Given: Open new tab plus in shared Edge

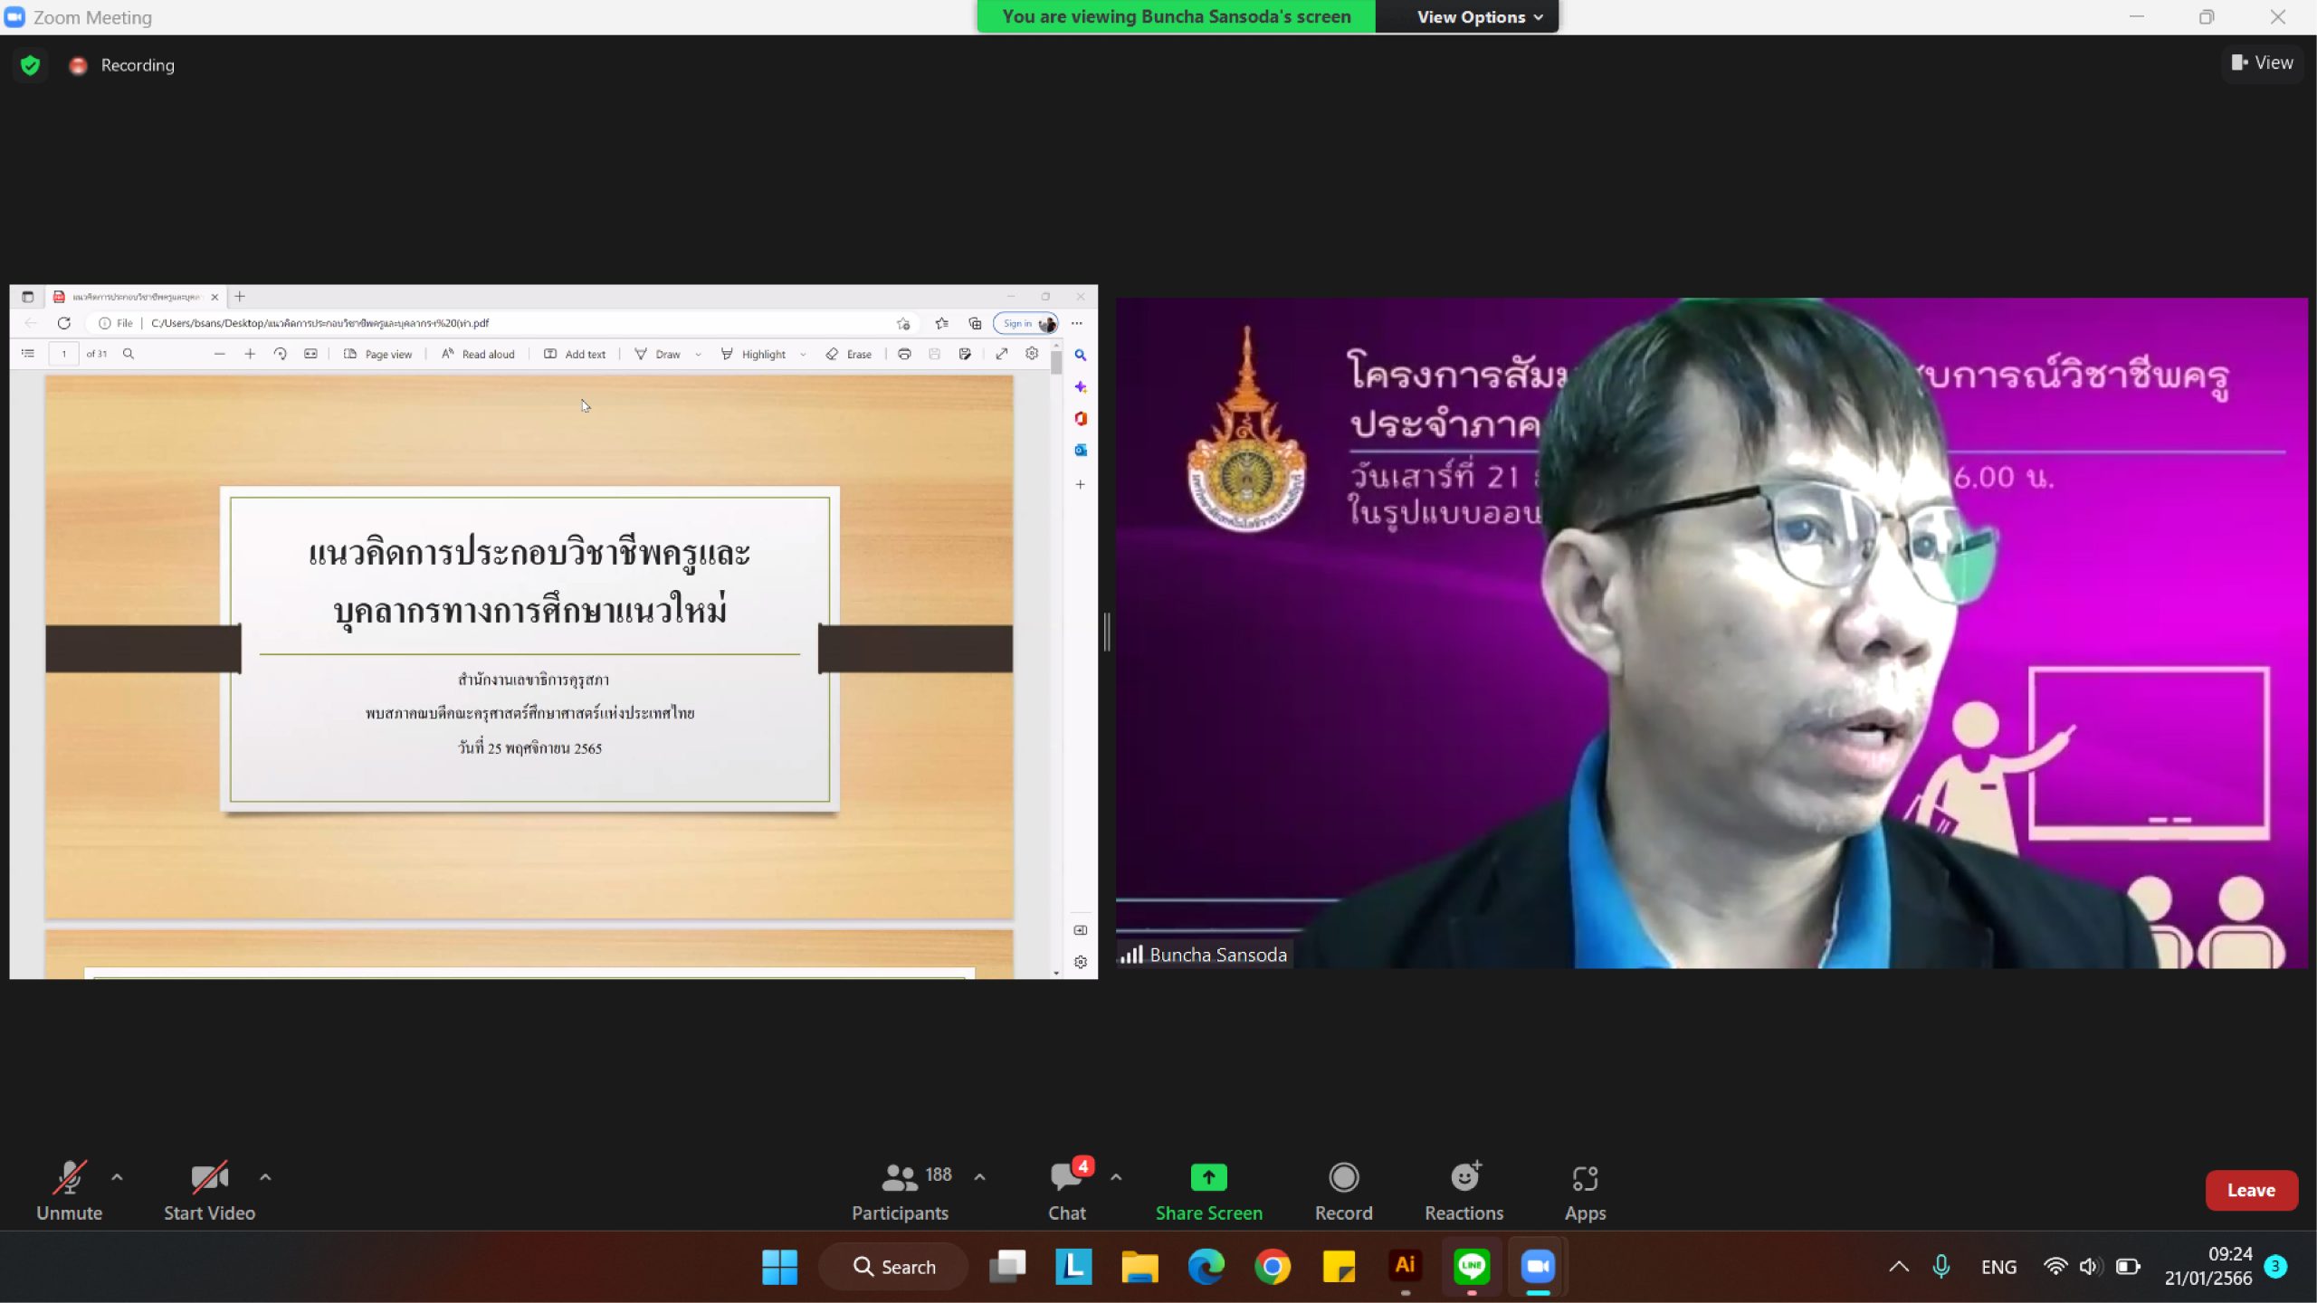Looking at the screenshot, I should pos(240,297).
